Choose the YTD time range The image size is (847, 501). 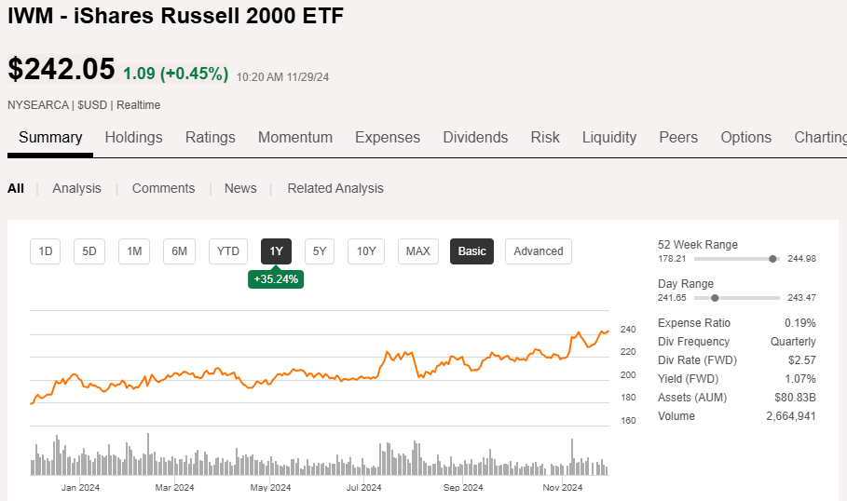[228, 251]
